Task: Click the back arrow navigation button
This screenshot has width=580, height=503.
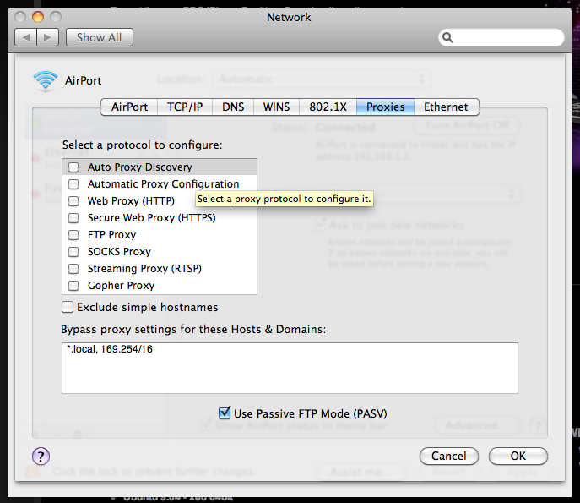Action: coord(25,37)
